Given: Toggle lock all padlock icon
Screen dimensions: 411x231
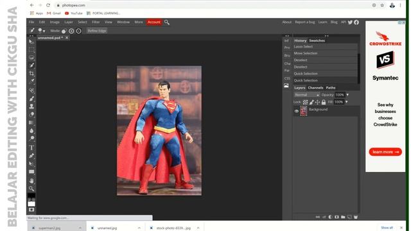Looking at the screenshot, I should tap(324, 102).
